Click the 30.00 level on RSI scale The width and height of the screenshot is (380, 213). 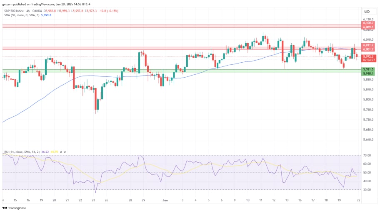pyautogui.click(x=367, y=190)
